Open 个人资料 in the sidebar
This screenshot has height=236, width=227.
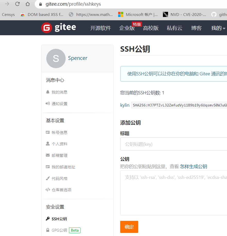(59, 144)
